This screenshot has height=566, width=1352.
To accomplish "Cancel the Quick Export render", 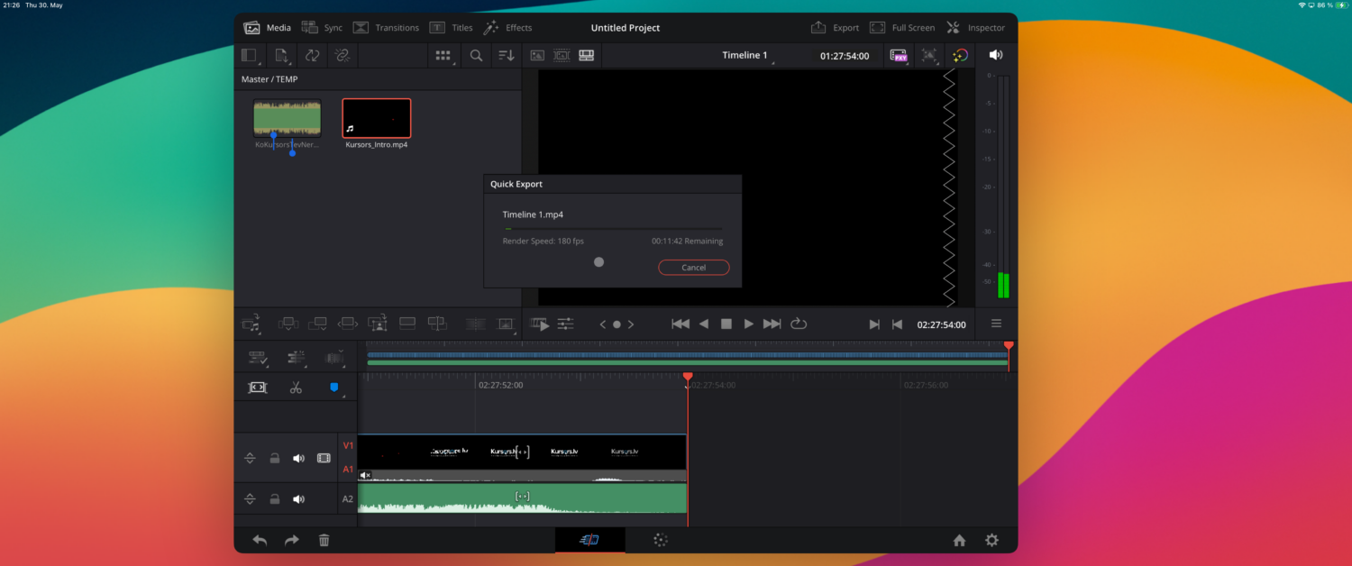I will coord(693,268).
